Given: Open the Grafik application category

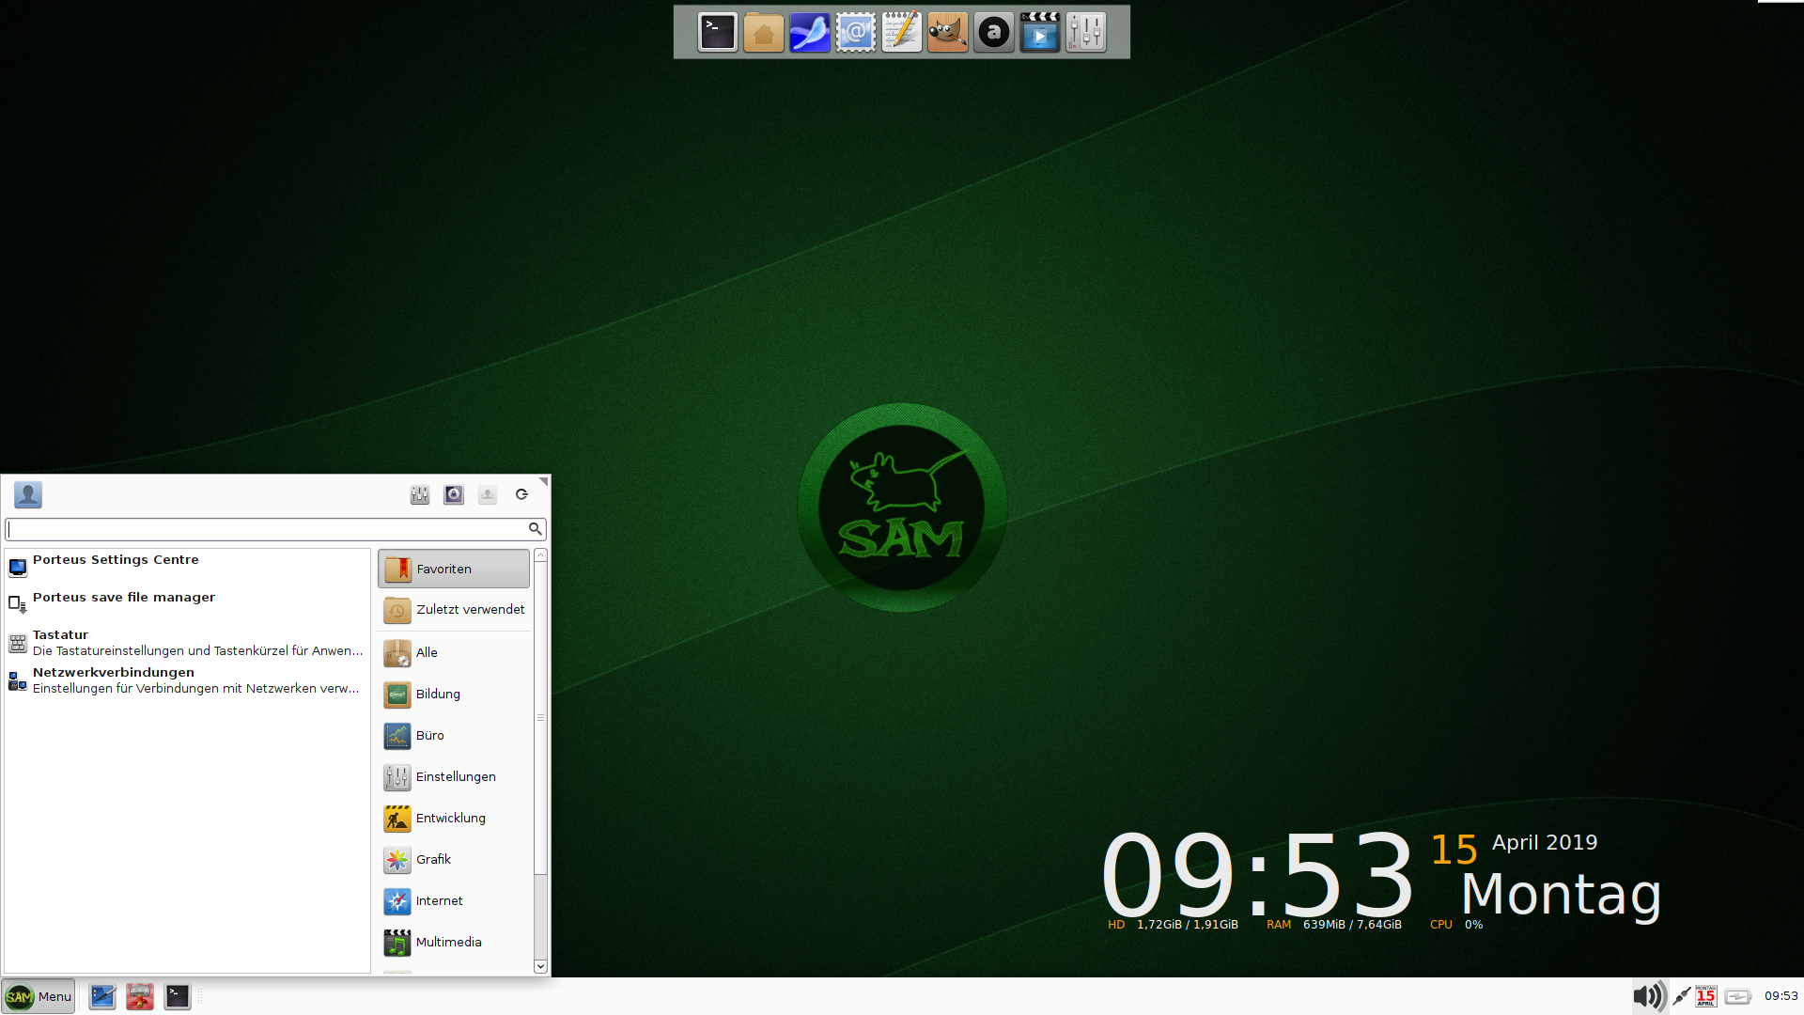Looking at the screenshot, I should click(x=454, y=859).
